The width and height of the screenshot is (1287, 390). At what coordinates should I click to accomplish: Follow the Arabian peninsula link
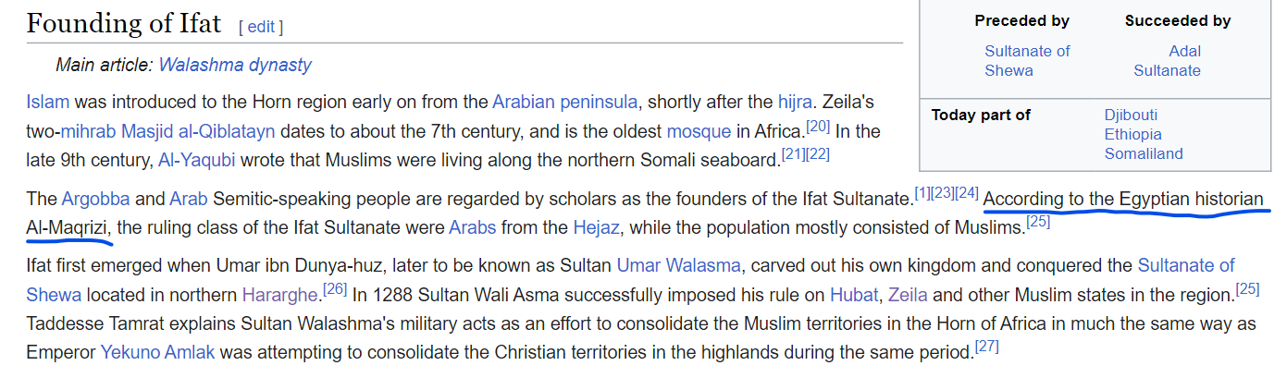[x=564, y=102]
